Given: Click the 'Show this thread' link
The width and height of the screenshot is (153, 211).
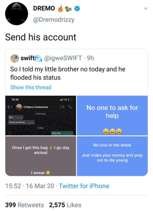Looking at the screenshot, I should (x=31, y=87).
